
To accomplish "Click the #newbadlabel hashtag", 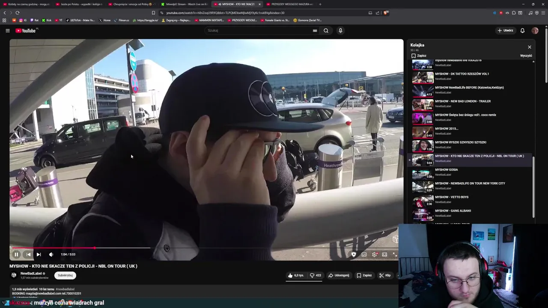I will (x=65, y=290).
